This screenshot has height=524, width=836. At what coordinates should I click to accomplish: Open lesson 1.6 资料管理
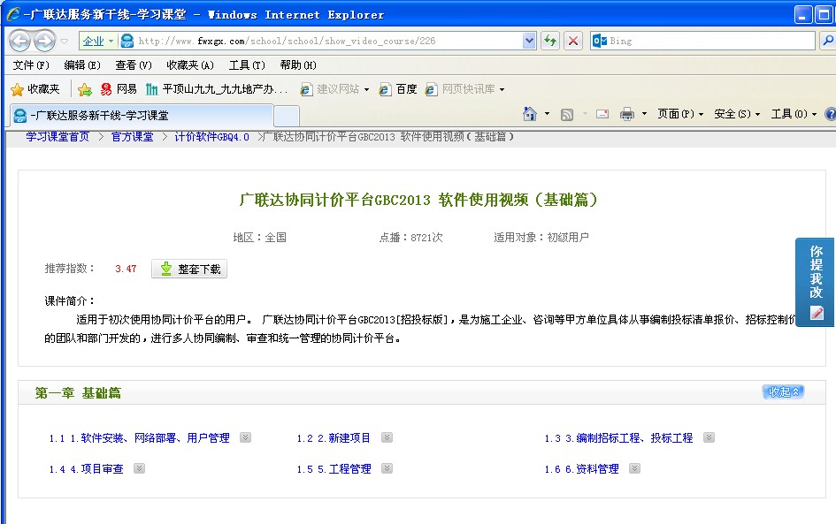tap(582, 469)
